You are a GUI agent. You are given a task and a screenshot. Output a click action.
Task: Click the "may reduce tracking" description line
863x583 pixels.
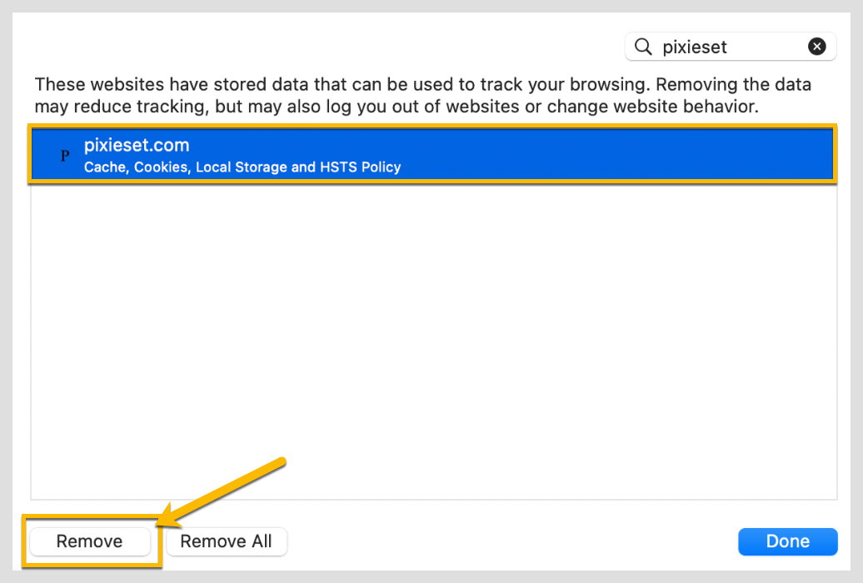[397, 107]
